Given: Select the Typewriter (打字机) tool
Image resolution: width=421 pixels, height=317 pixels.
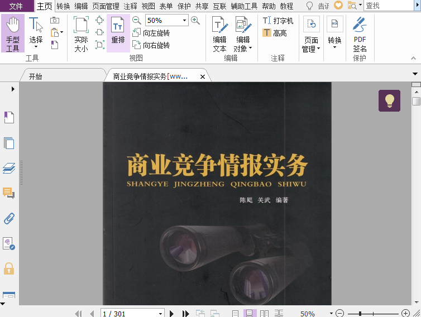Looking at the screenshot, I should (278, 21).
